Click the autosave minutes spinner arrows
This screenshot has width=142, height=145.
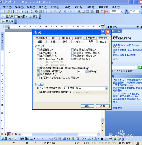click(x=87, y=72)
